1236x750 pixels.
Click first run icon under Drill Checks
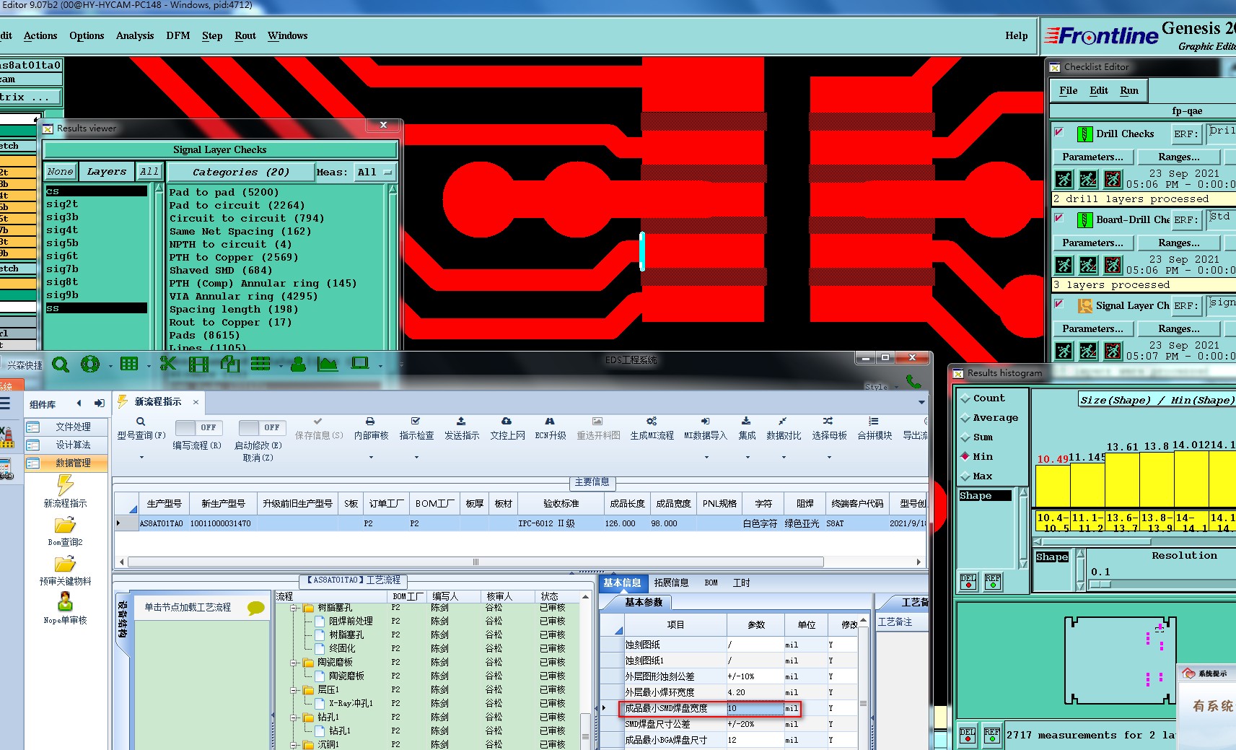[1064, 179]
